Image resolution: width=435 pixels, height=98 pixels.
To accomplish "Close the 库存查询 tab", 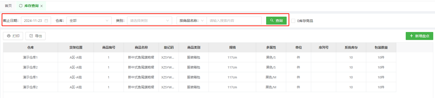I will (x=42, y=6).
